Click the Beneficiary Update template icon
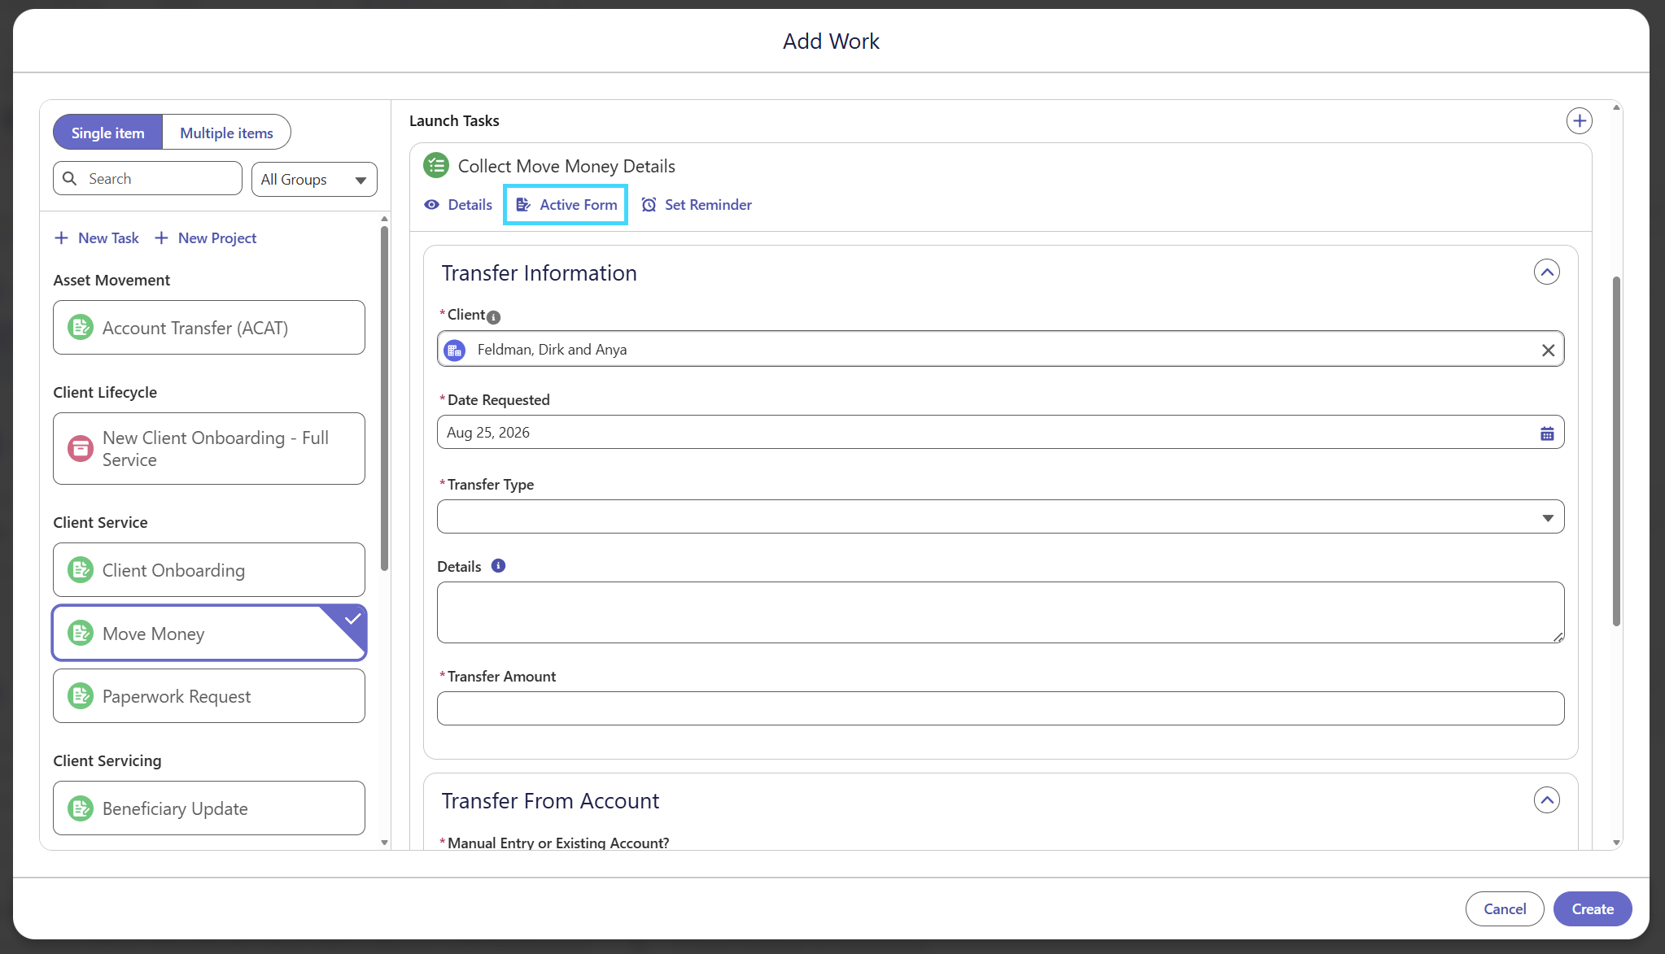 point(80,808)
